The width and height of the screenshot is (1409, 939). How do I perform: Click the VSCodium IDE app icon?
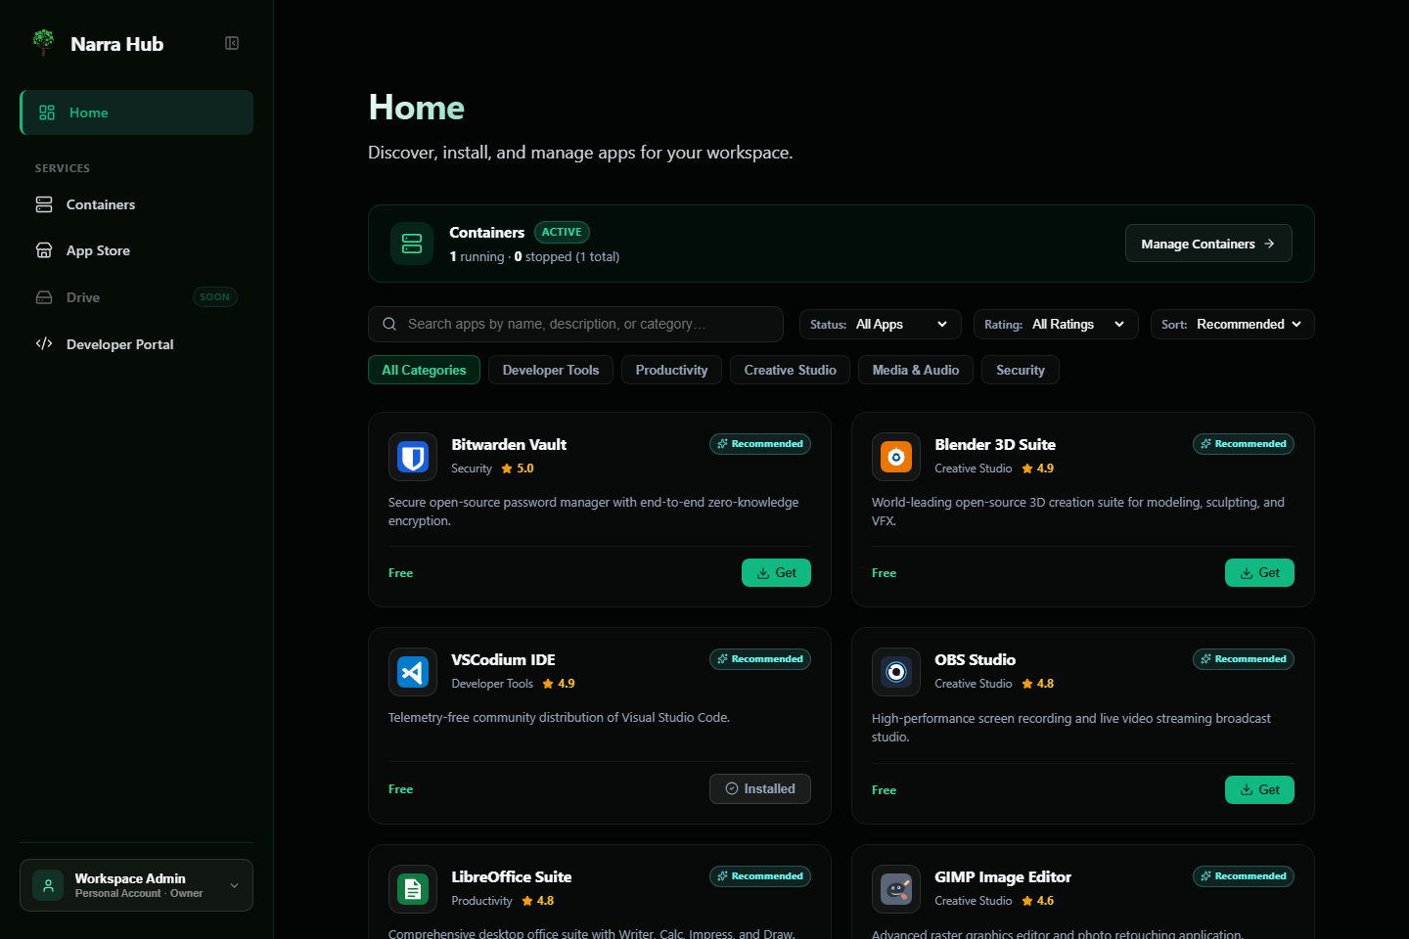[x=413, y=672]
